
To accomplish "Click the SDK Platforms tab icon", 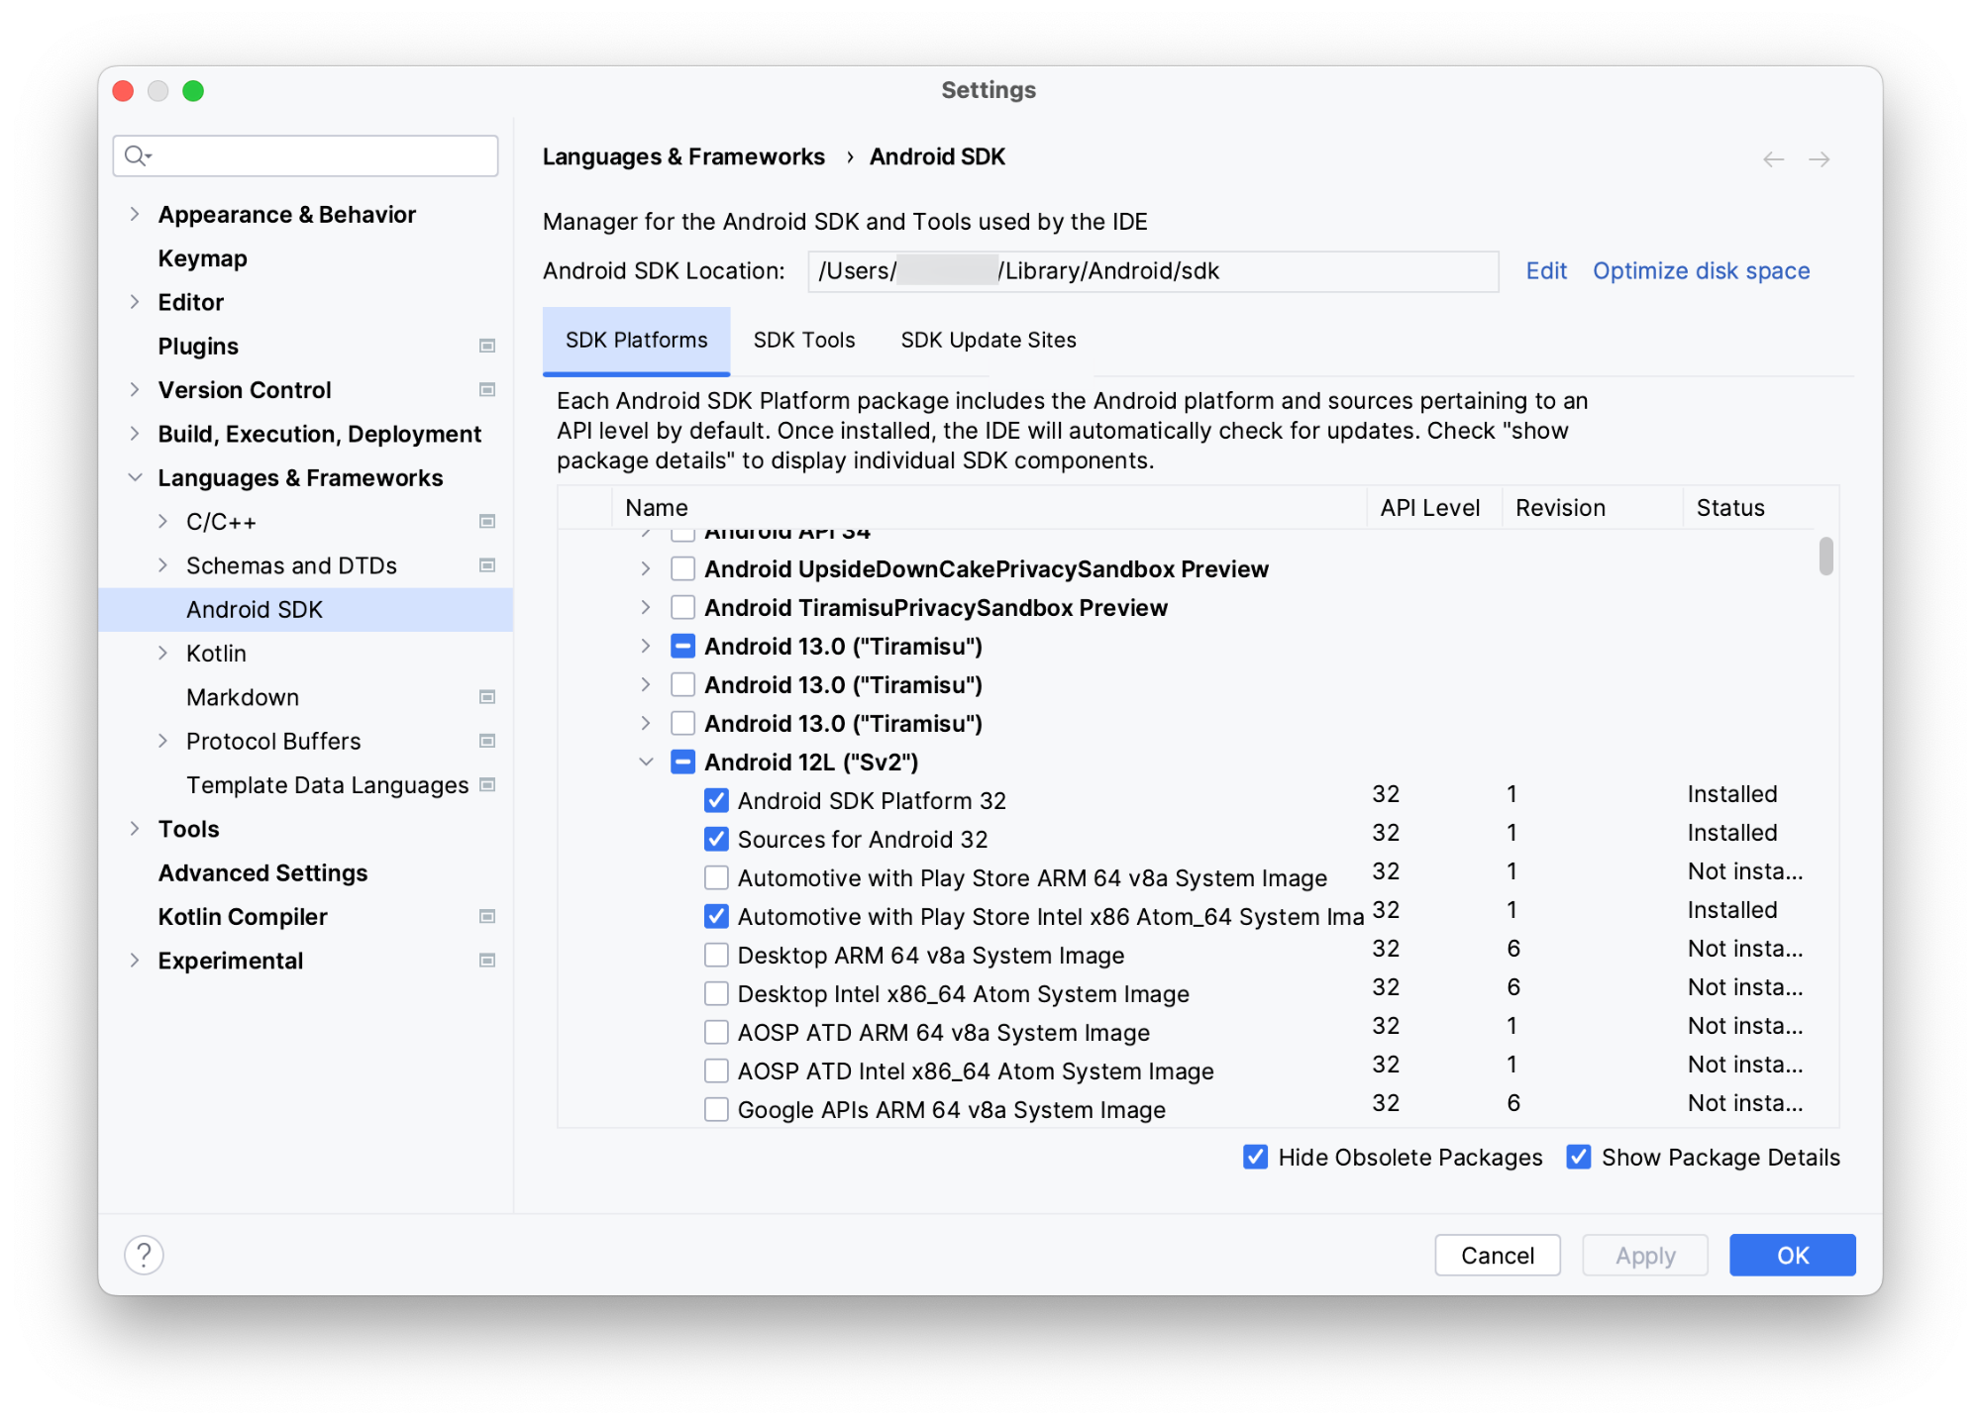I will coord(635,342).
